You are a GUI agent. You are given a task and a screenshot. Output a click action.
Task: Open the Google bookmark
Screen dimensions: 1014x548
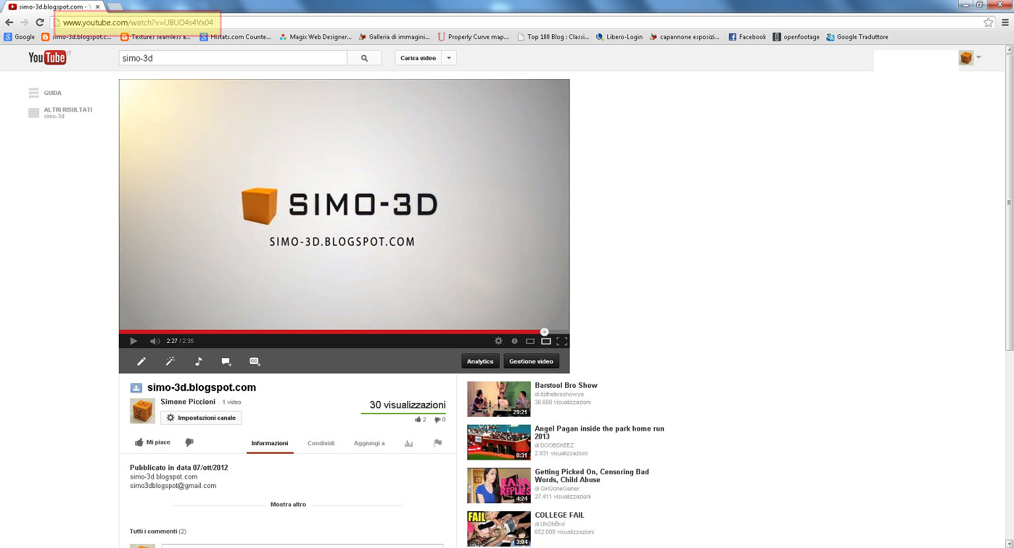(19, 37)
